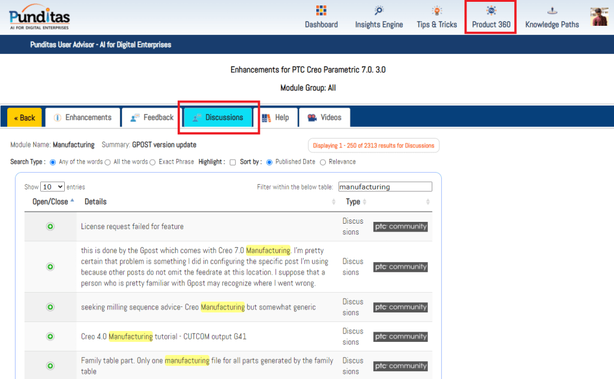Viewport: 614px width, 379px height.
Task: Select the "Exact Phrase" radio button
Action: 153,162
